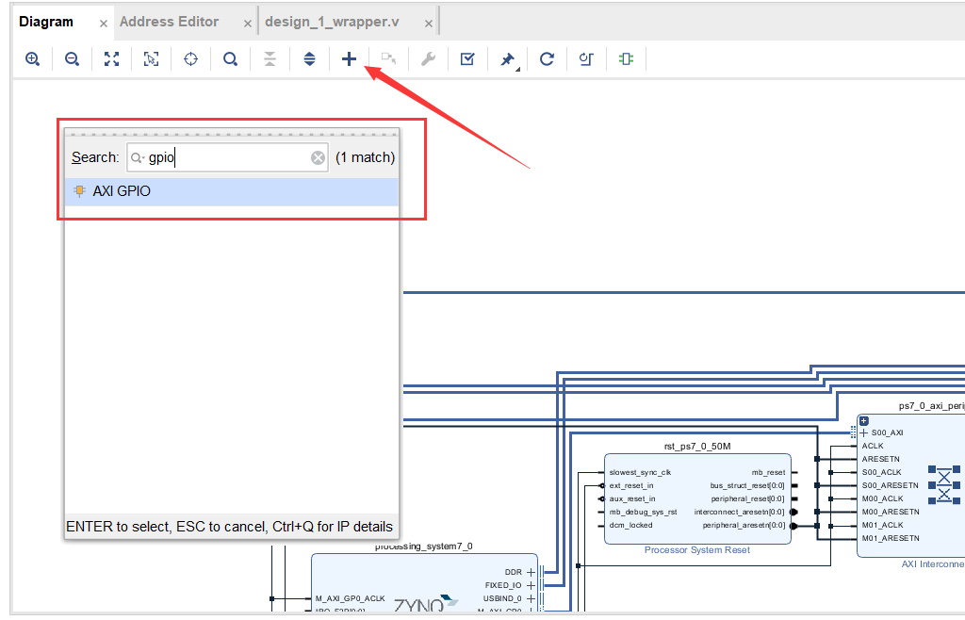Viewport: 965px width, 620px height.
Task: Select the mb_debug_sys_rst pin
Action: pos(643,512)
